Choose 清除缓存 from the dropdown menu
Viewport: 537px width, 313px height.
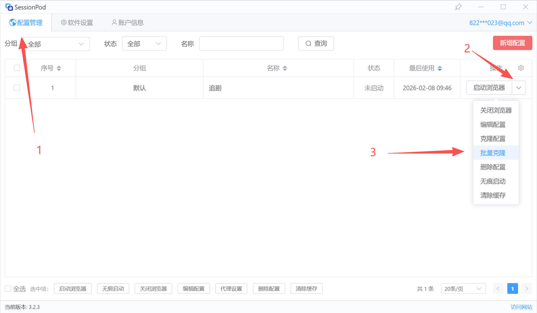tap(493, 195)
